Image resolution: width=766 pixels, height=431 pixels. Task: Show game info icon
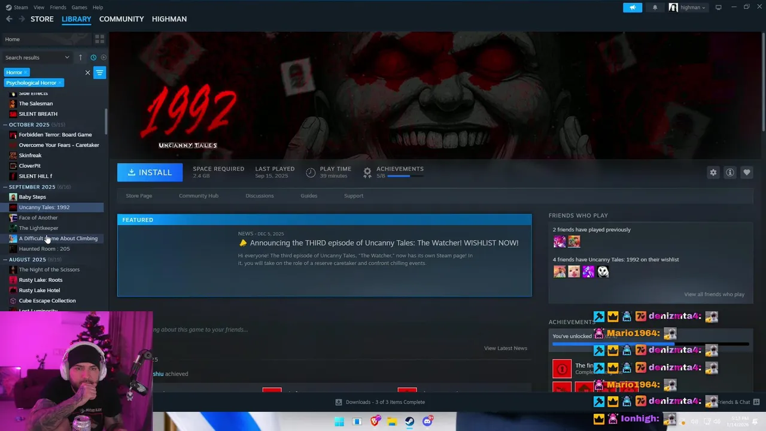pos(729,172)
